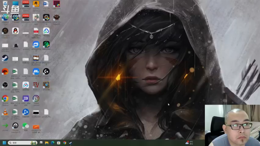
Task: Open the black and orange circular AVerMedia icon
Action: 5,31
